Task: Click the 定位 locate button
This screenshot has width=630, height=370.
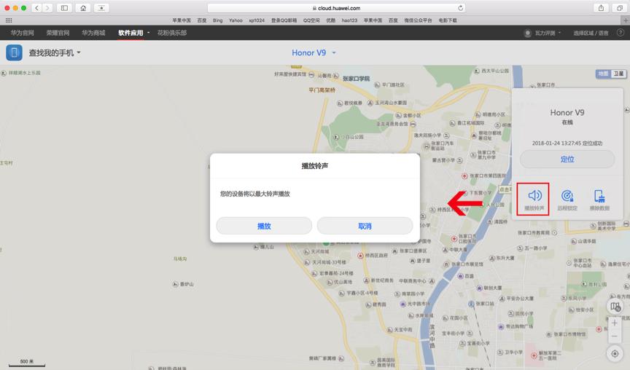Action: tap(567, 160)
